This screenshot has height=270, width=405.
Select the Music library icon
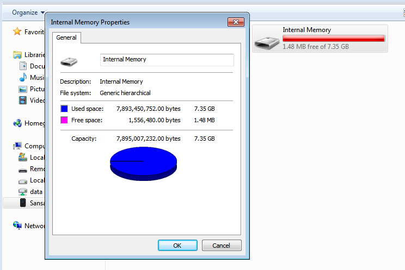23,77
